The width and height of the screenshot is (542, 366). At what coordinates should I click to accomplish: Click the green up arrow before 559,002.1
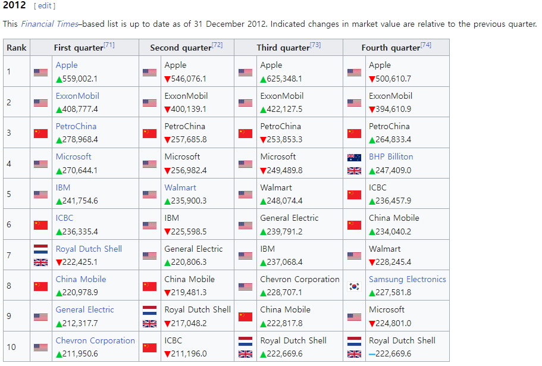click(x=59, y=80)
